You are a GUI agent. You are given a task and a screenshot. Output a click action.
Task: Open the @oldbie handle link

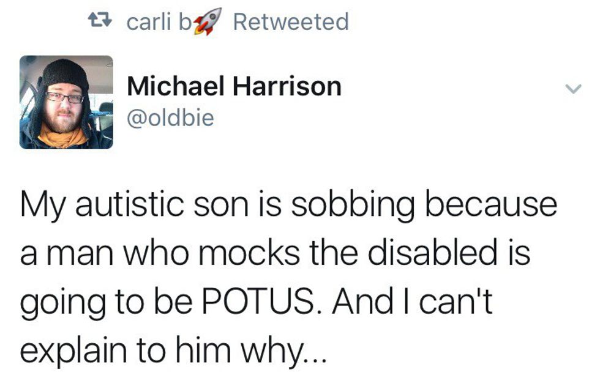170,117
